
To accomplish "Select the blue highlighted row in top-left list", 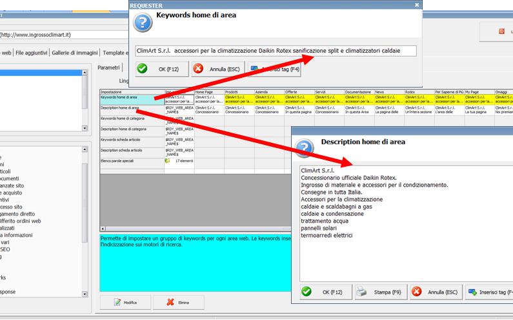I will (41, 73).
